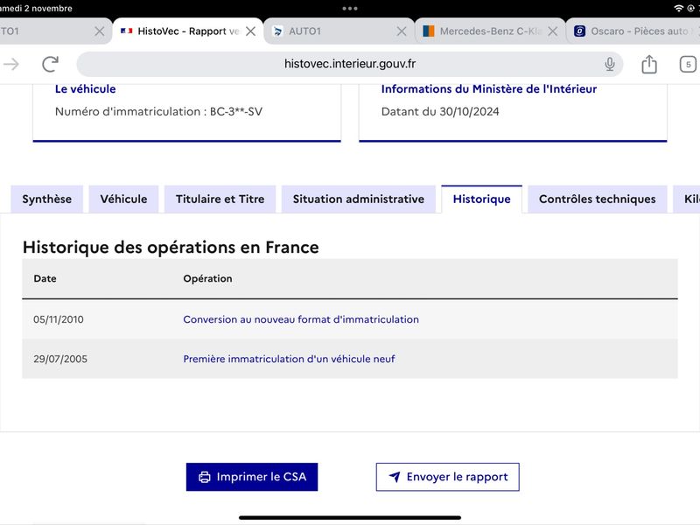700x525 pixels.
Task: Switch to the AUTO1 browser tab
Action: (x=339, y=31)
